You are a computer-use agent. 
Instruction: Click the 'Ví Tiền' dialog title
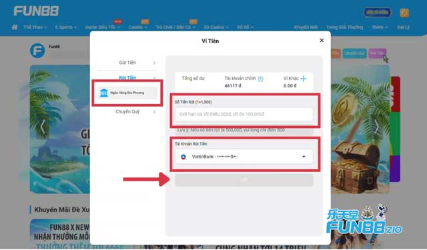pyautogui.click(x=210, y=41)
